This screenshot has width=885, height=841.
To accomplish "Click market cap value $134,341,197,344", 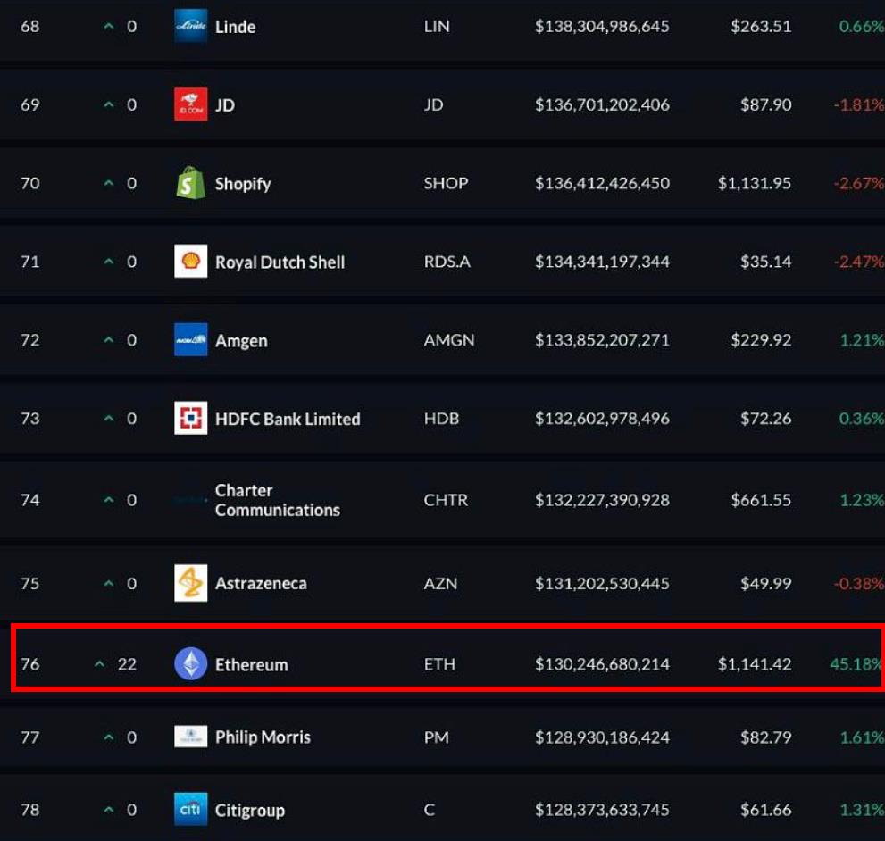I will coord(602,262).
